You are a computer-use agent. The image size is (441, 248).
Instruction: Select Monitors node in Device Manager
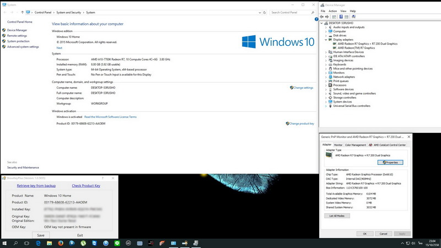tap(338, 73)
